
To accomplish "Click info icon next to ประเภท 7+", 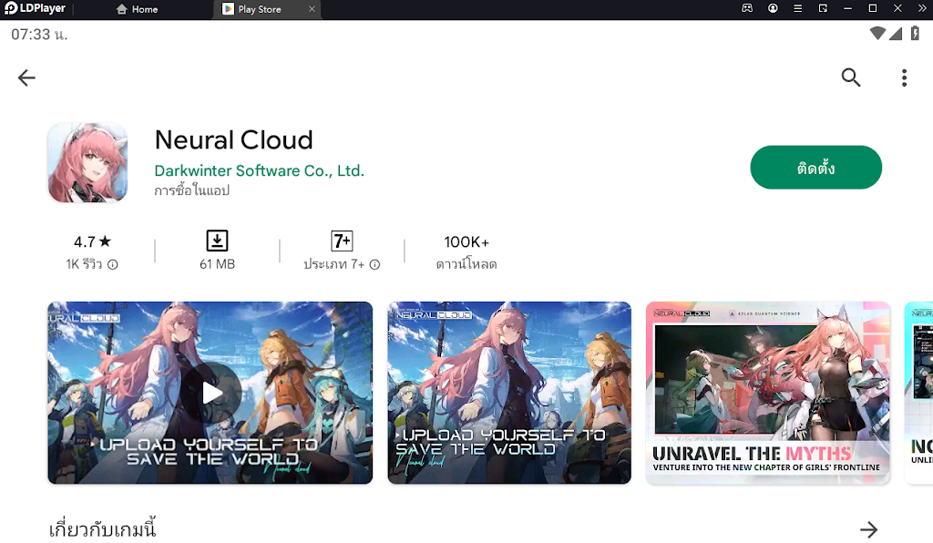I will [374, 264].
